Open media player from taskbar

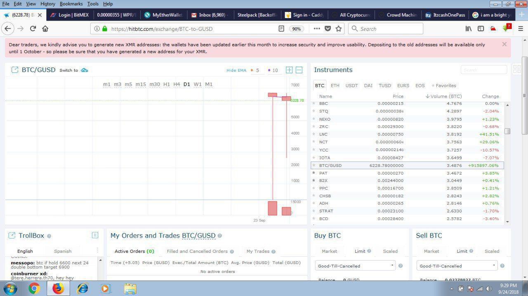point(106,289)
